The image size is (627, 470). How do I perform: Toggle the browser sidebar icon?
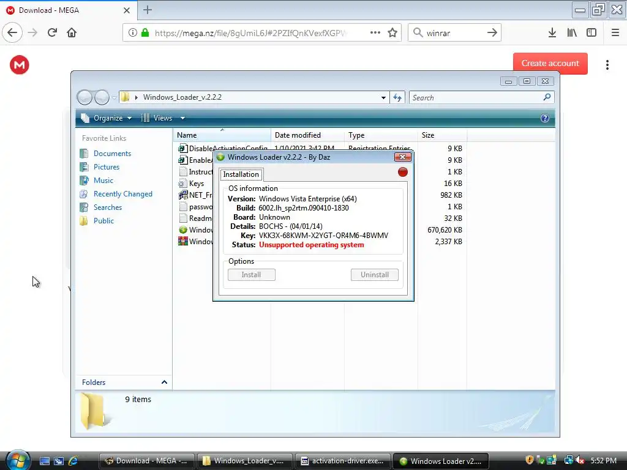(x=591, y=32)
